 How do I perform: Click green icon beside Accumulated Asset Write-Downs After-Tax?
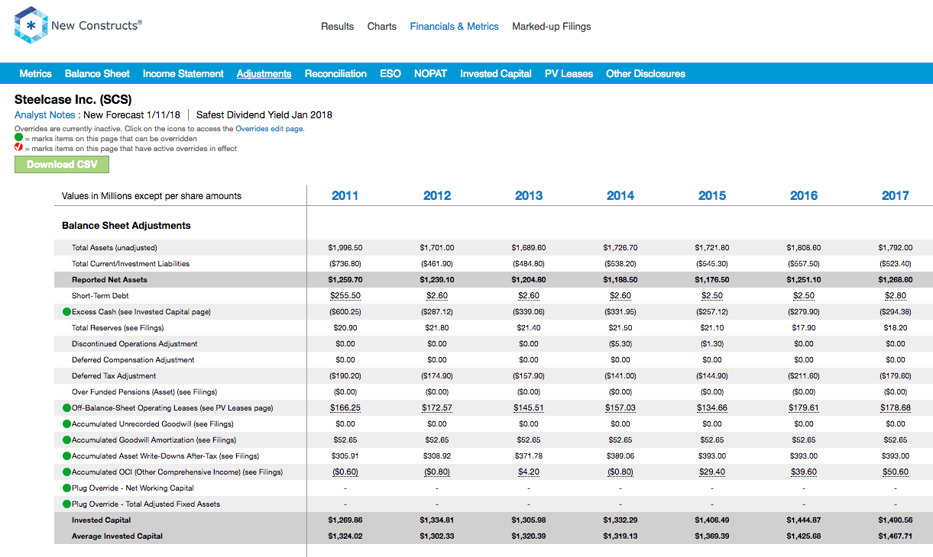(x=67, y=456)
